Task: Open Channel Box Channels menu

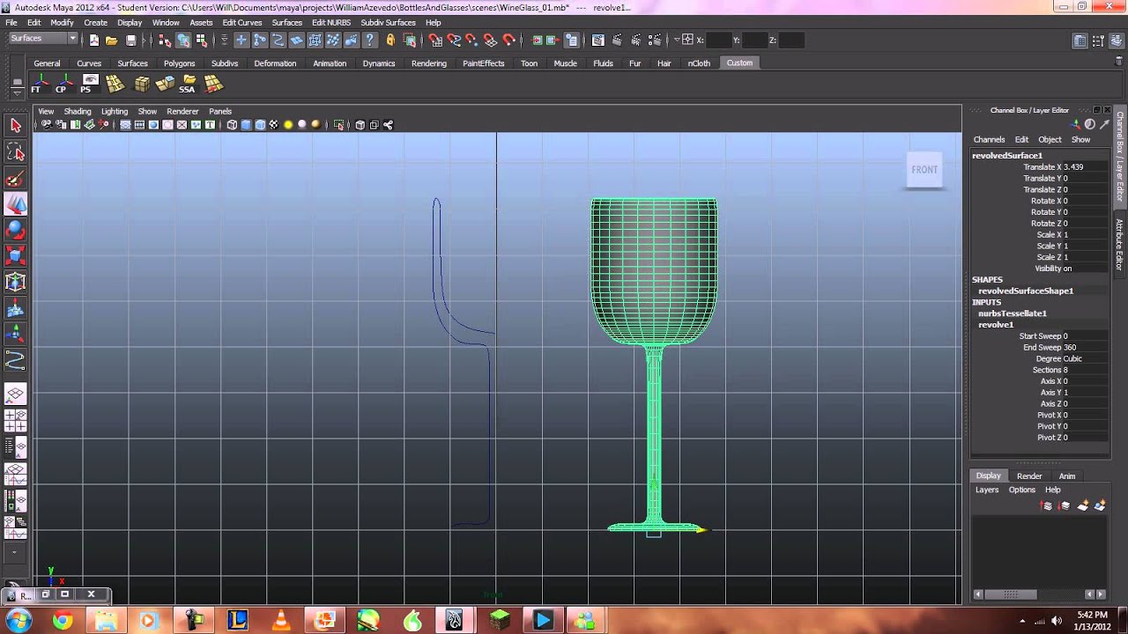Action: (x=989, y=140)
